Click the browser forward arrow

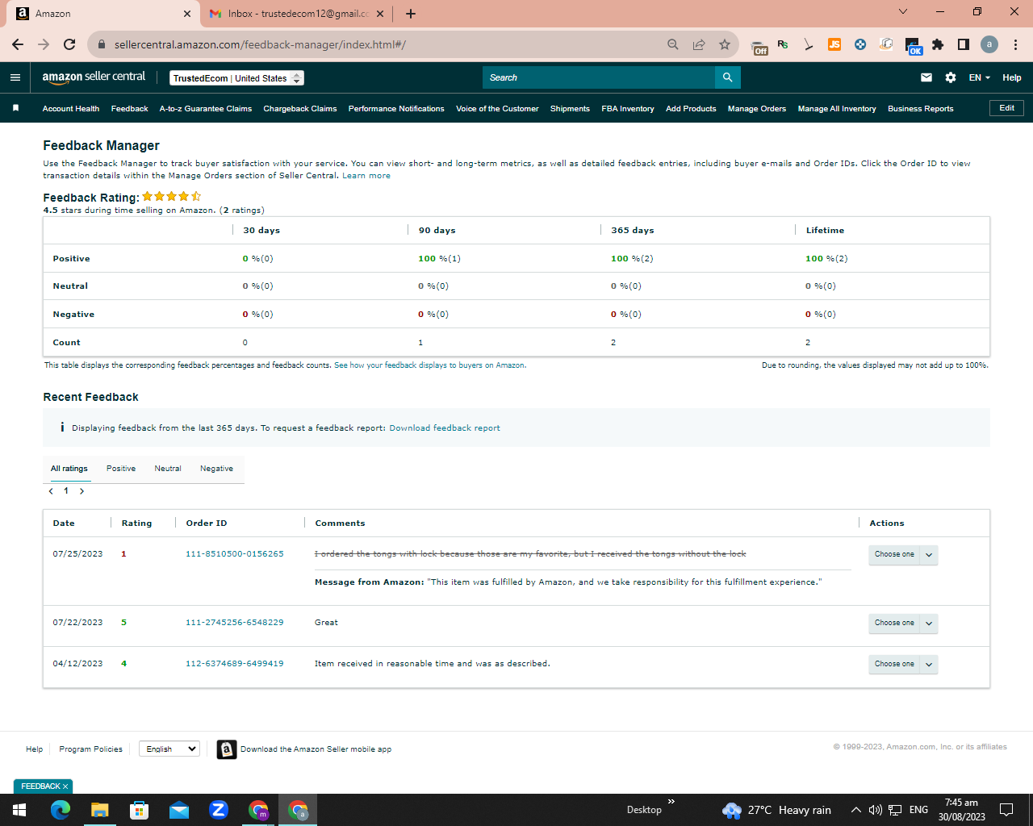(x=44, y=44)
